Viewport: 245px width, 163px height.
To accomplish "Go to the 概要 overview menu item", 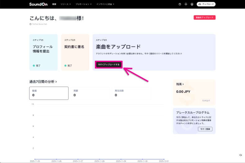I will coord(54,4).
